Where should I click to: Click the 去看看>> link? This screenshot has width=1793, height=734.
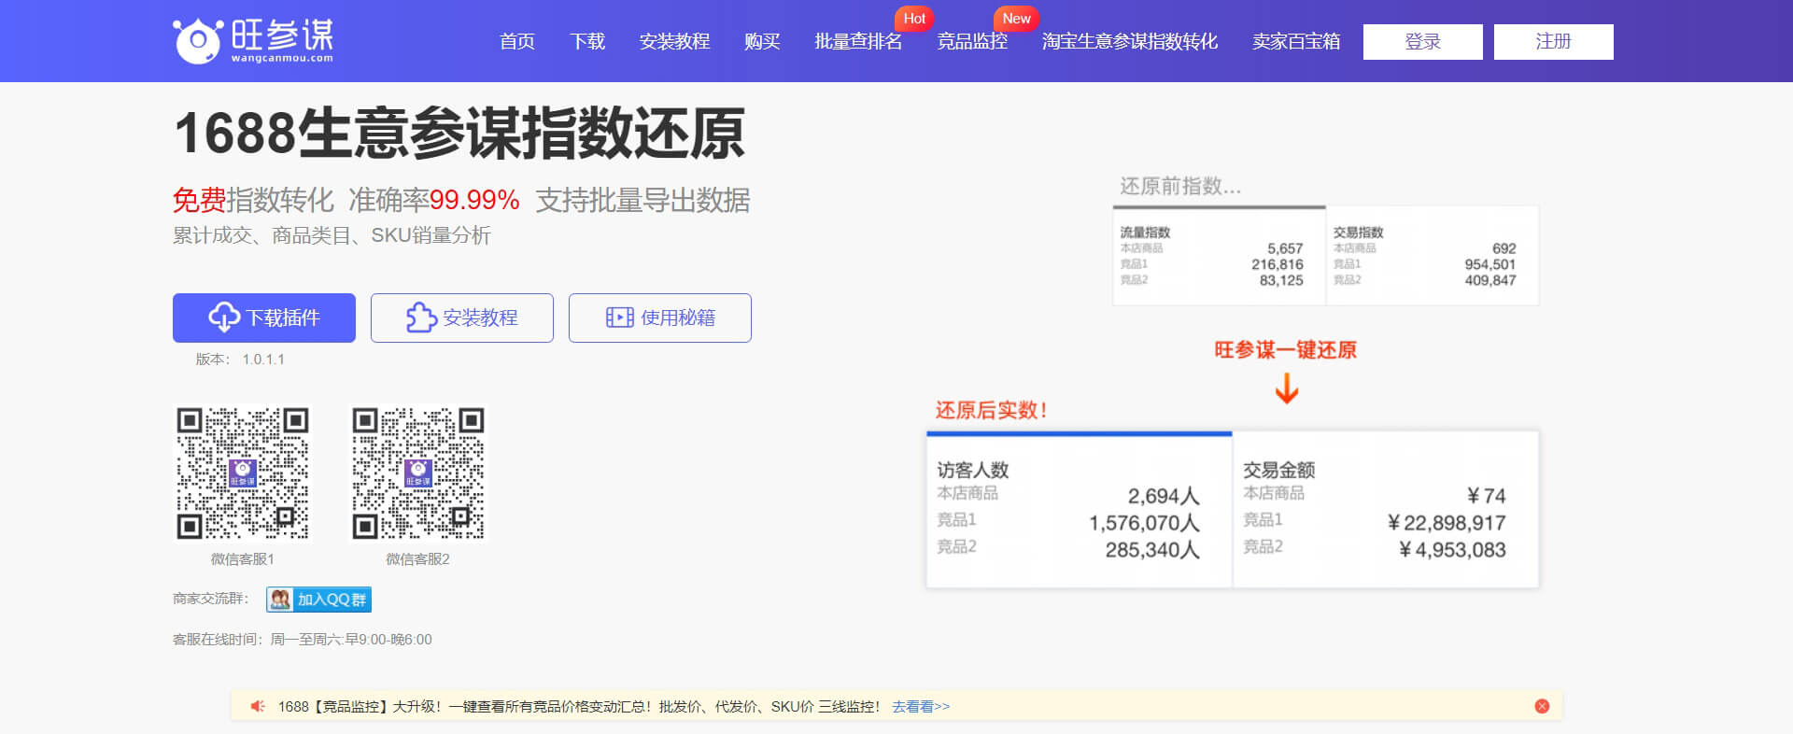[x=921, y=707]
